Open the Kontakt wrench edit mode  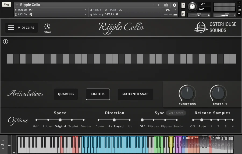pyautogui.click(x=6, y=4)
